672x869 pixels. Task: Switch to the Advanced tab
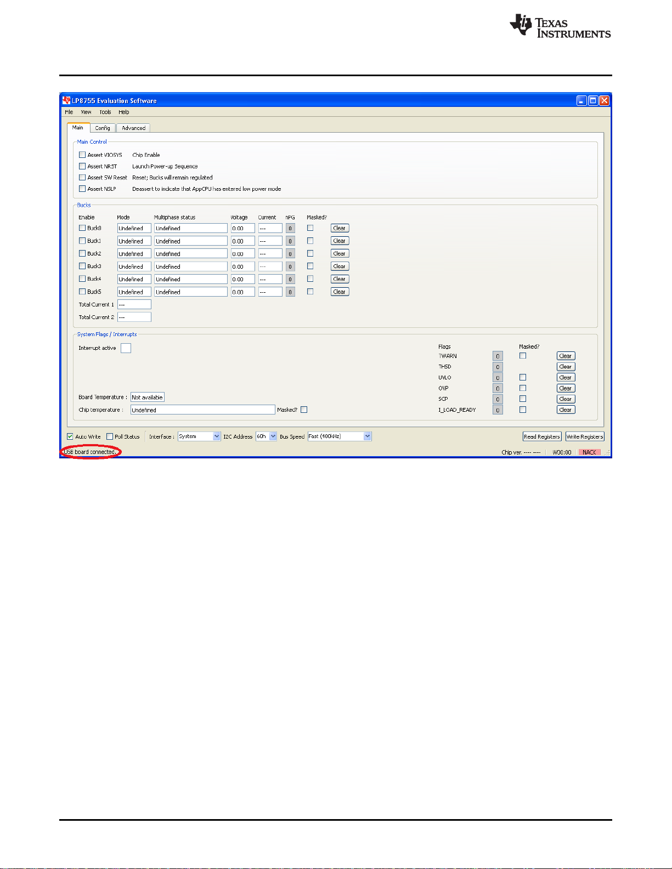pos(133,128)
